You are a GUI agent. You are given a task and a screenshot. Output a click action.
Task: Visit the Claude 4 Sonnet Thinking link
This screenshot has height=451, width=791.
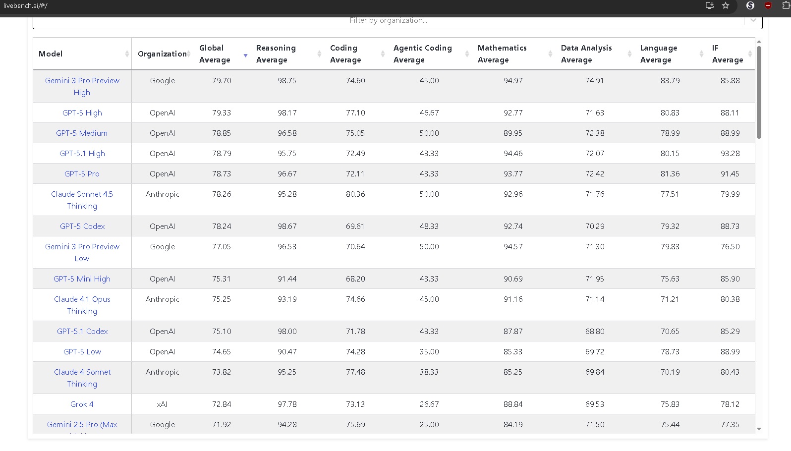pos(82,378)
